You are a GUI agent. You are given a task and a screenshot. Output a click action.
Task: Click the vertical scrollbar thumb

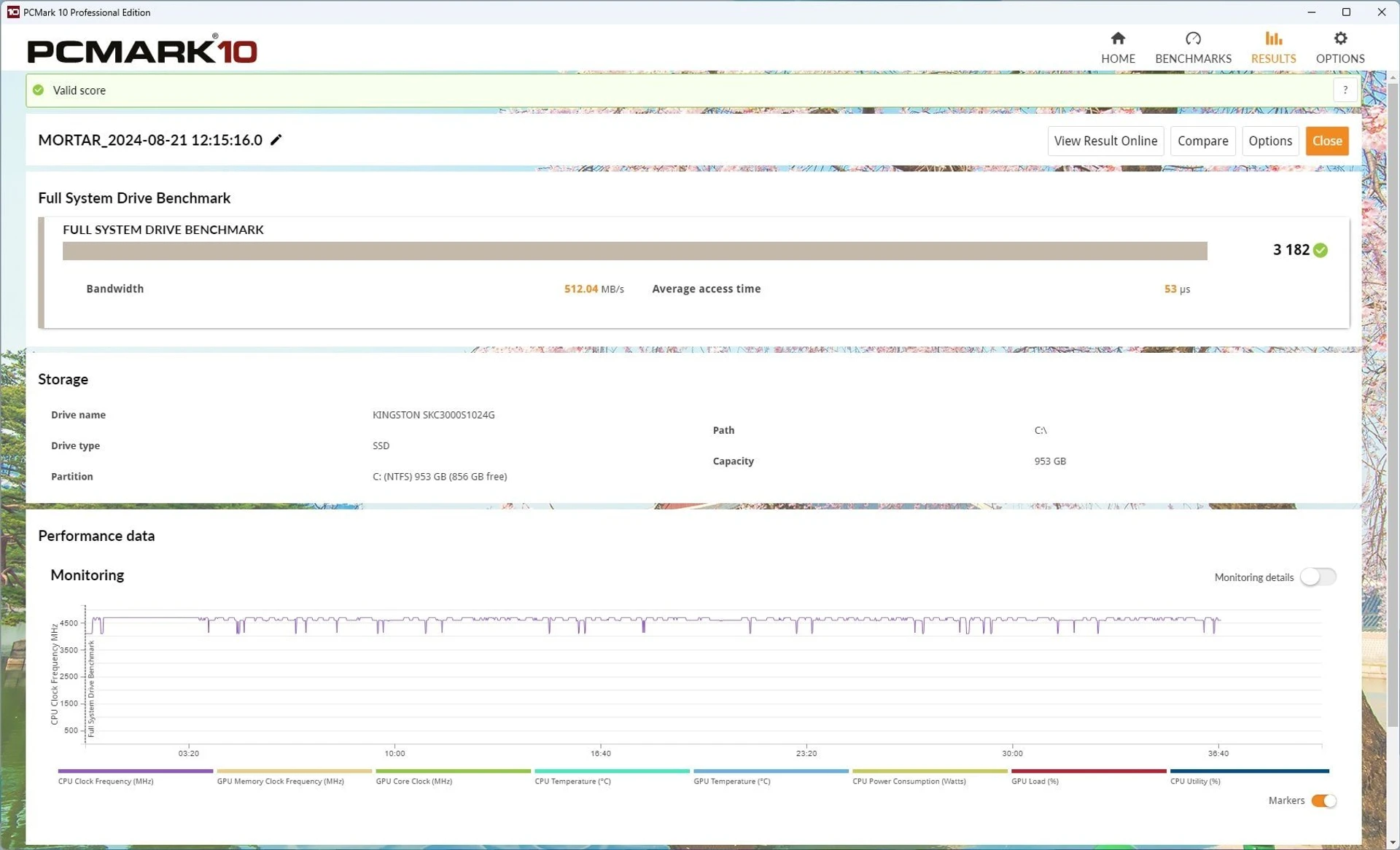1392,405
